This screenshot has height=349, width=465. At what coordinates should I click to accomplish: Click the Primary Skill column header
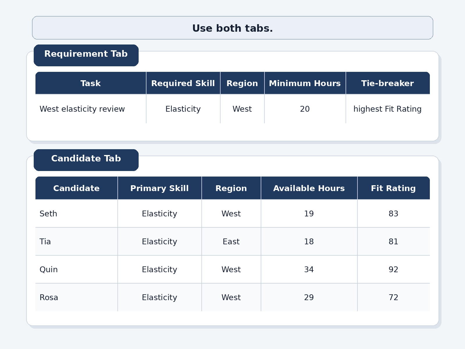point(160,188)
